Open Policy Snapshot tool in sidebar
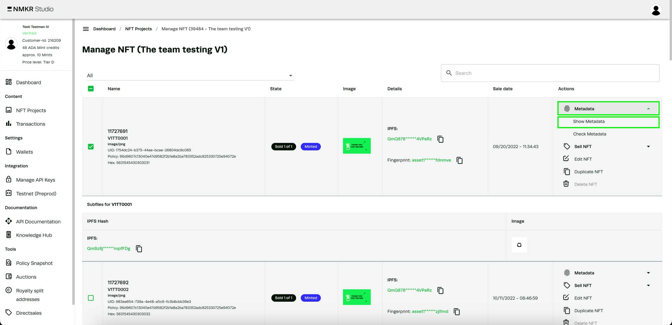Screen dimensions: 672x325 point(34,263)
